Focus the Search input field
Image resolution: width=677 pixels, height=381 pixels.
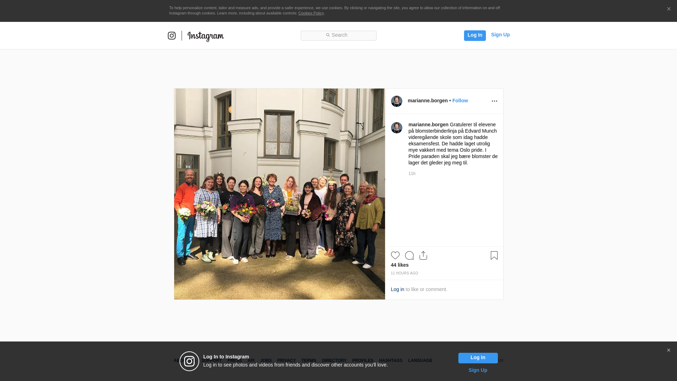point(338,36)
